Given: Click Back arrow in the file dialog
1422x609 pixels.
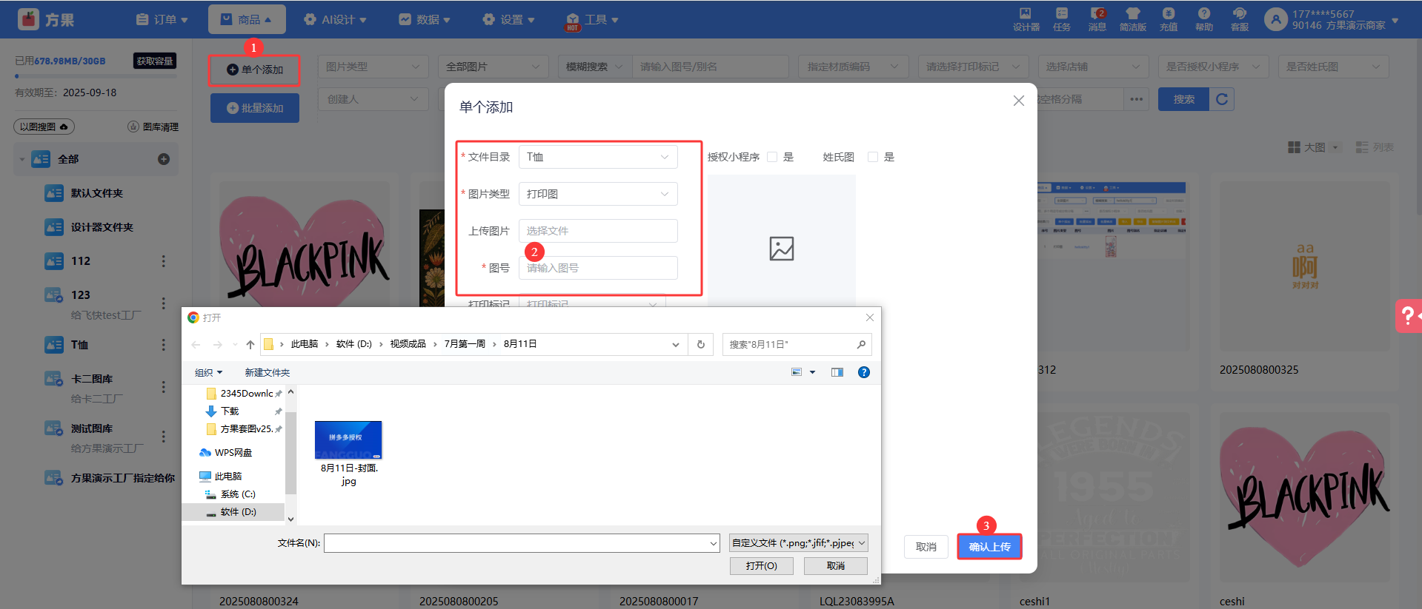Looking at the screenshot, I should click(196, 344).
